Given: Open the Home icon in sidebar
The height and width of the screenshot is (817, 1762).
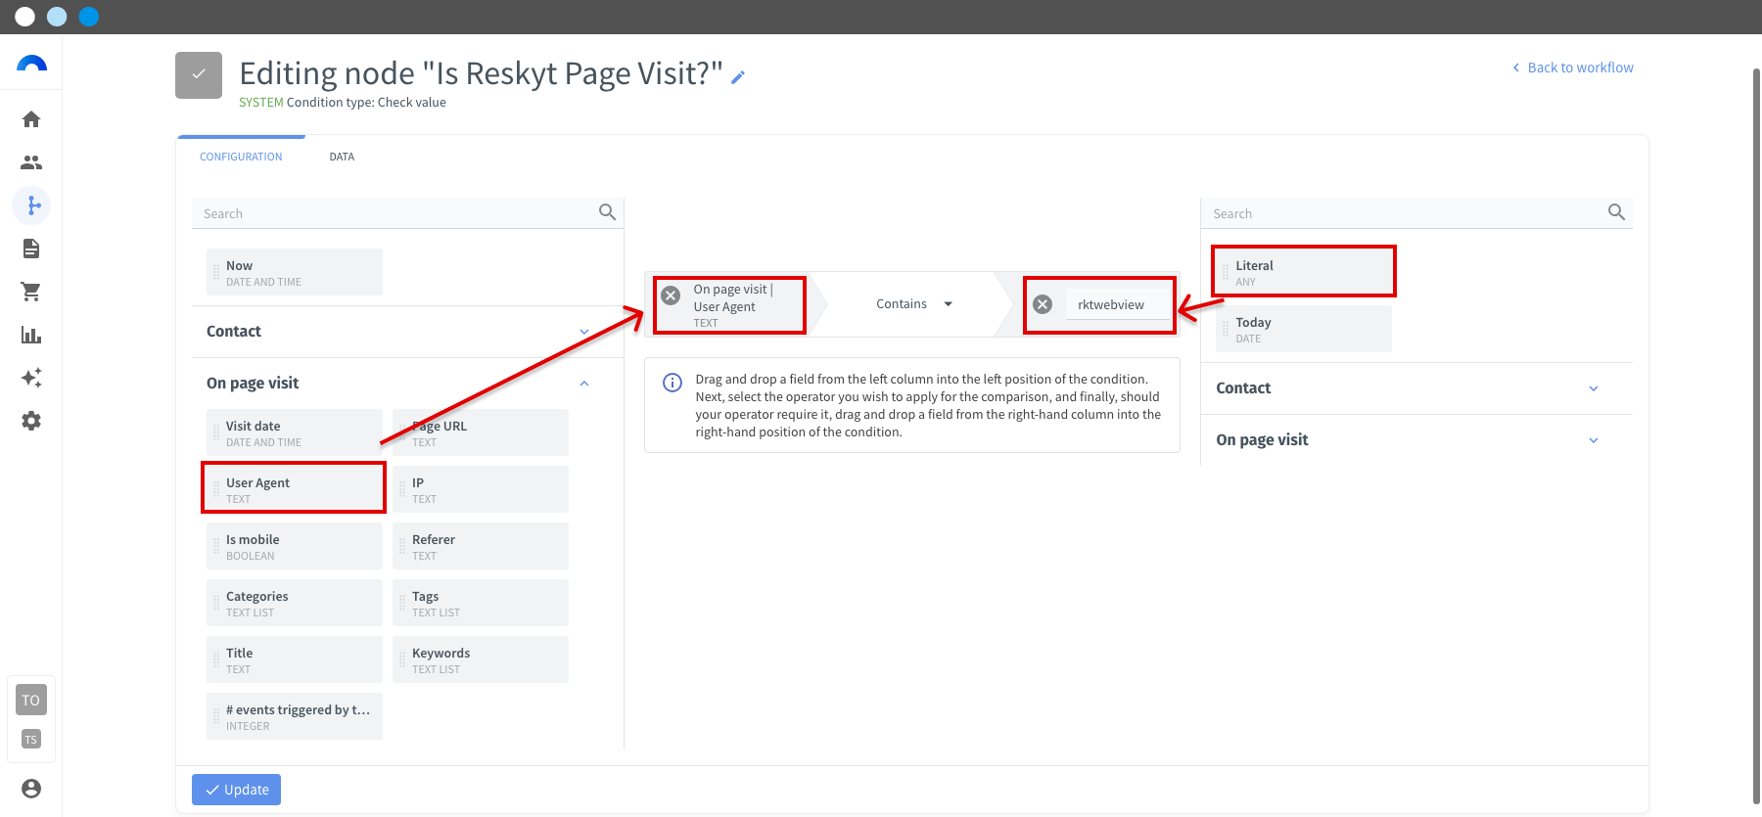Looking at the screenshot, I should tap(31, 119).
